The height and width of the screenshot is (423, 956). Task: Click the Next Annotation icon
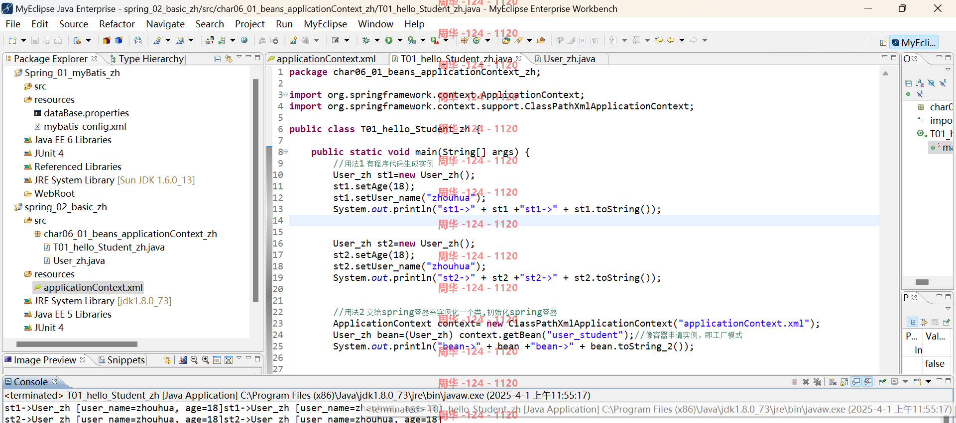(612, 40)
